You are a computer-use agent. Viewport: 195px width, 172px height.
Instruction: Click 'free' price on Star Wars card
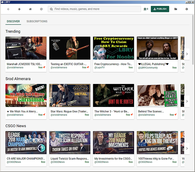pyautogui.click(x=87, y=115)
